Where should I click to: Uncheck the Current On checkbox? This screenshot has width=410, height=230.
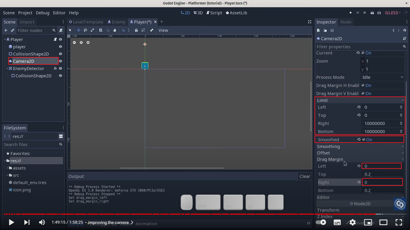tap(363, 53)
